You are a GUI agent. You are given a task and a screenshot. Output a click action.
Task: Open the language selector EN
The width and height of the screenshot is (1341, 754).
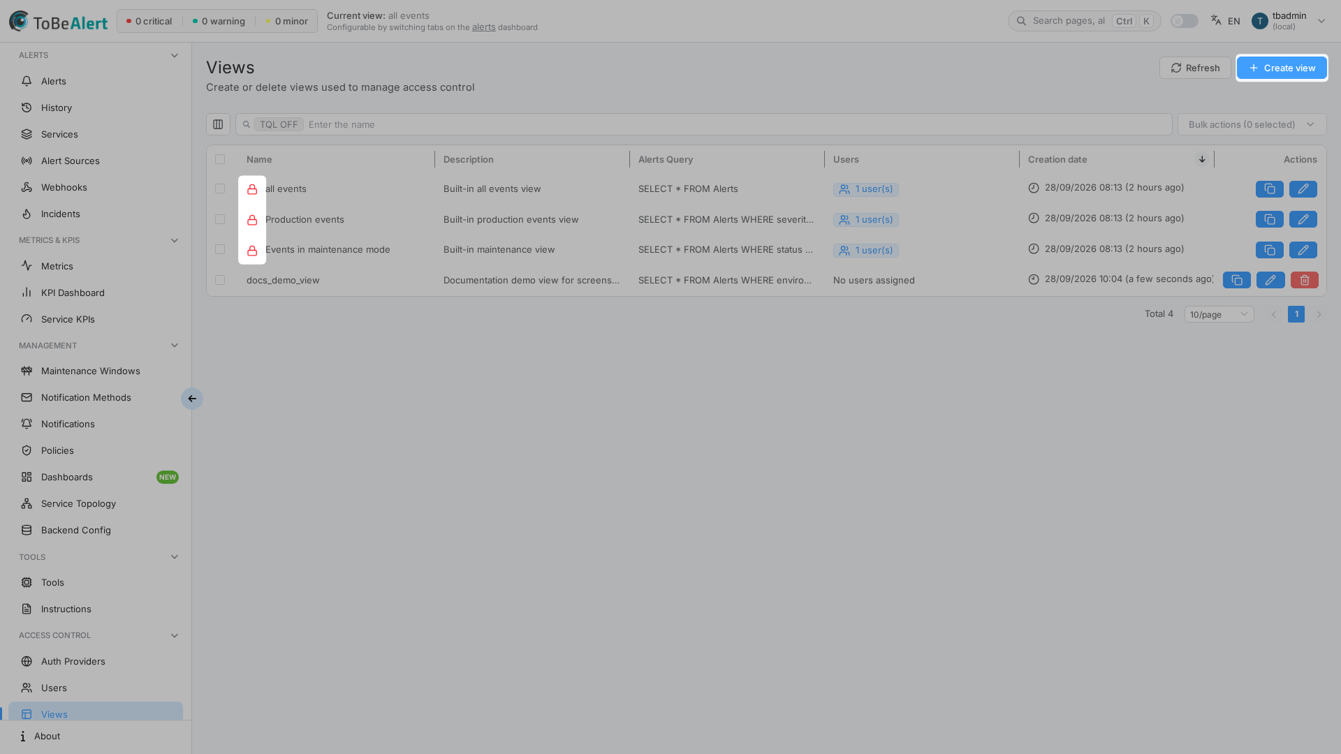[1225, 21]
